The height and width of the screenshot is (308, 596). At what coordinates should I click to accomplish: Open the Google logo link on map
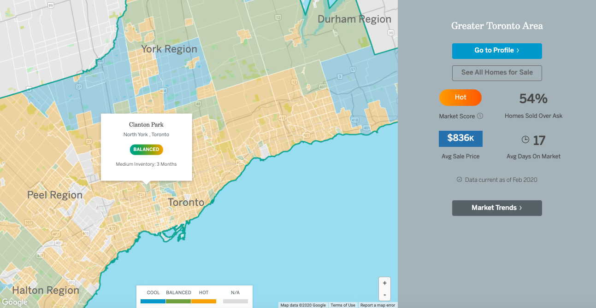pos(14,302)
